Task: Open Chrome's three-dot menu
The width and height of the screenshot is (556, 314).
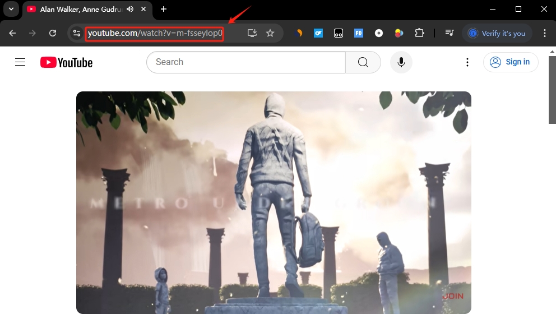Action: 544,33
